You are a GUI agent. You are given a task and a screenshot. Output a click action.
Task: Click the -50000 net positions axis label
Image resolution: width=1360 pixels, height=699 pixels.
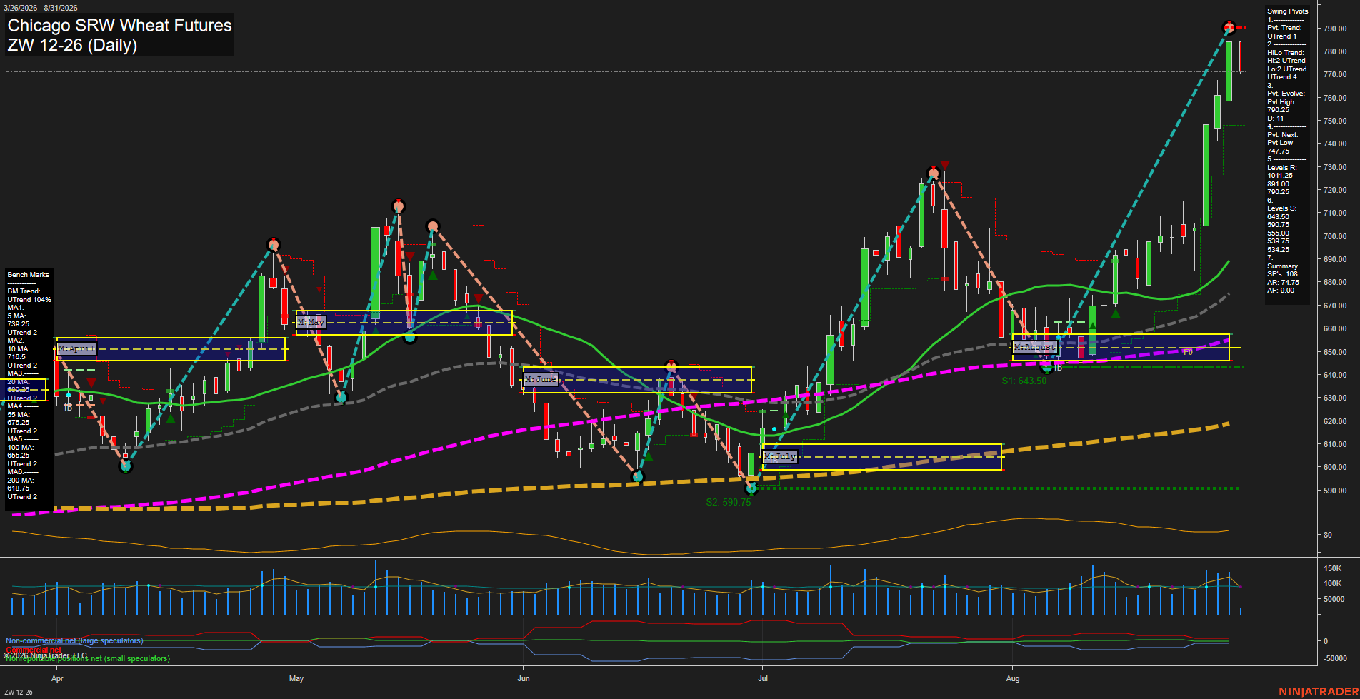click(1336, 658)
